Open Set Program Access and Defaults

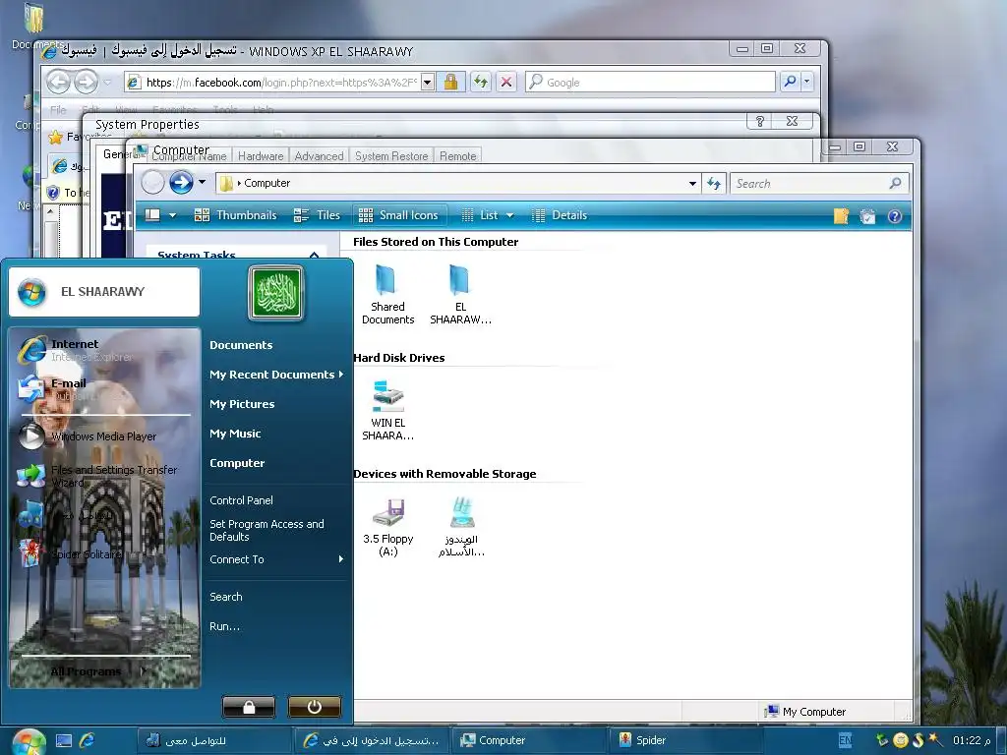click(267, 530)
